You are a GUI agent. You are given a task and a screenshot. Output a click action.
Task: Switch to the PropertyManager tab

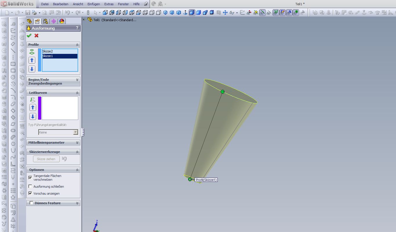coord(37,21)
